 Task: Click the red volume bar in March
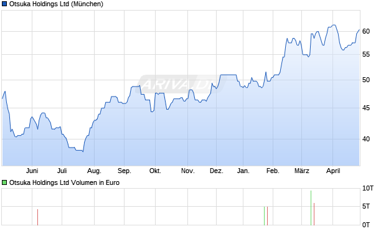pos(314,214)
